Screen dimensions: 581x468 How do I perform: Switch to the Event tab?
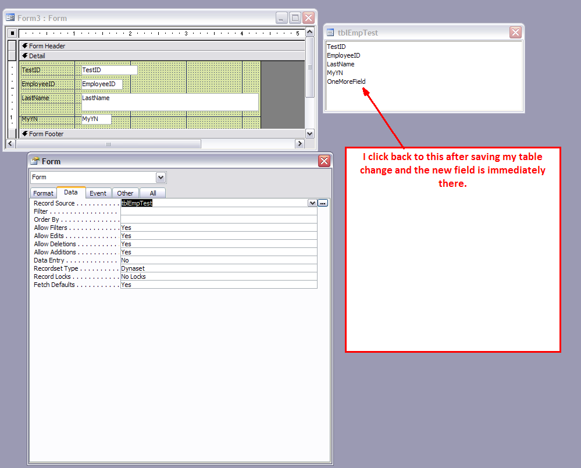(x=98, y=193)
